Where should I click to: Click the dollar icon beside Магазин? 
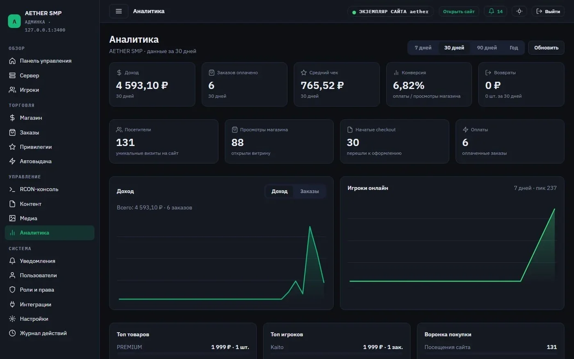12,118
